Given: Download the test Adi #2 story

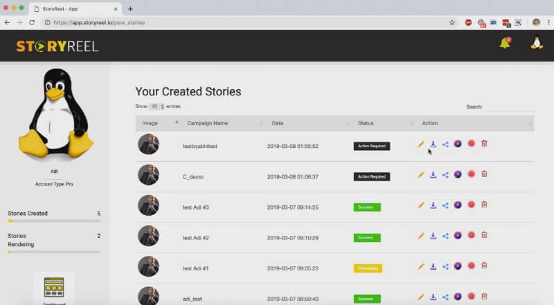Looking at the screenshot, I should [x=434, y=236].
